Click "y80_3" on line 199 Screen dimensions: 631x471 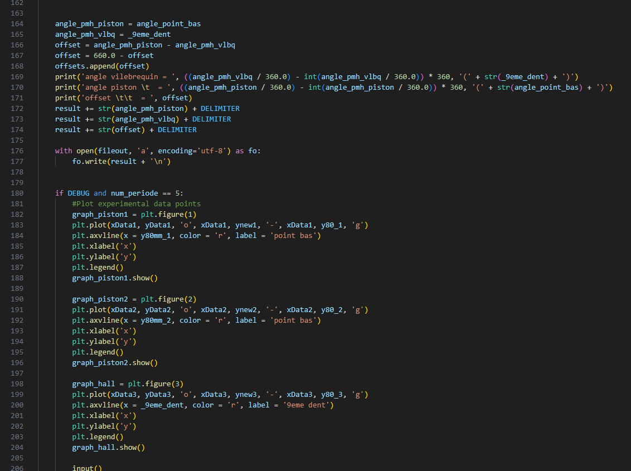click(x=332, y=395)
